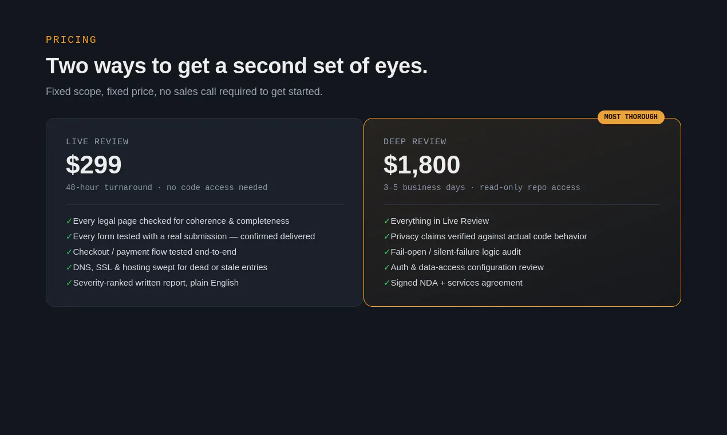Click the Fail-open / silent-failure logic audit item
Image resolution: width=727 pixels, height=435 pixels.
coord(452,252)
